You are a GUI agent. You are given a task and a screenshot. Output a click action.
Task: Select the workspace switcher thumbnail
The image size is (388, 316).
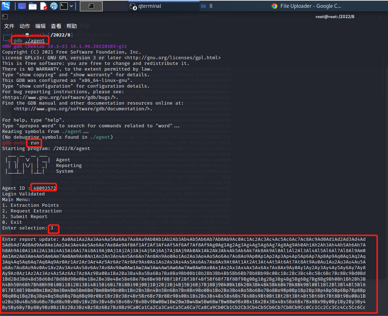point(91,6)
